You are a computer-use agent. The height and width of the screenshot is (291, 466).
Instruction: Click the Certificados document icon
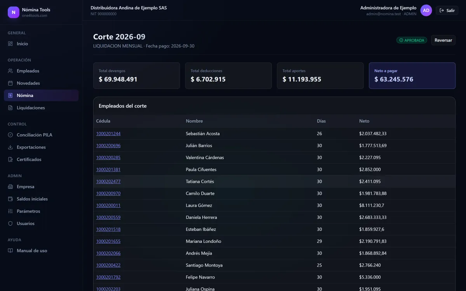(x=10, y=159)
